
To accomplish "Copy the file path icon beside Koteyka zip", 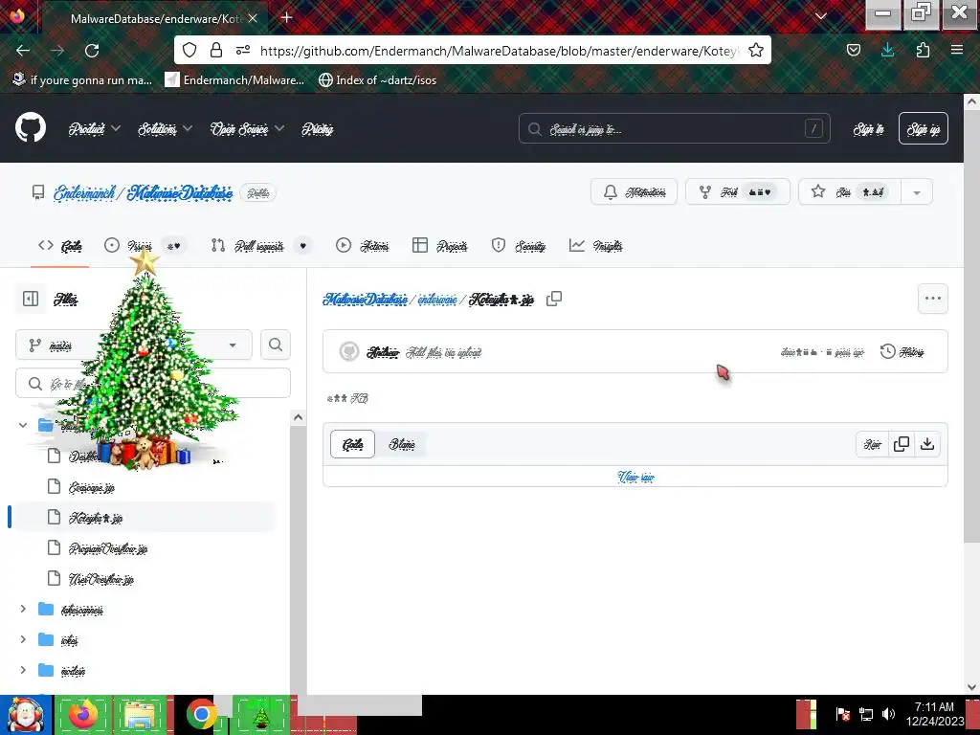I will coord(554,299).
